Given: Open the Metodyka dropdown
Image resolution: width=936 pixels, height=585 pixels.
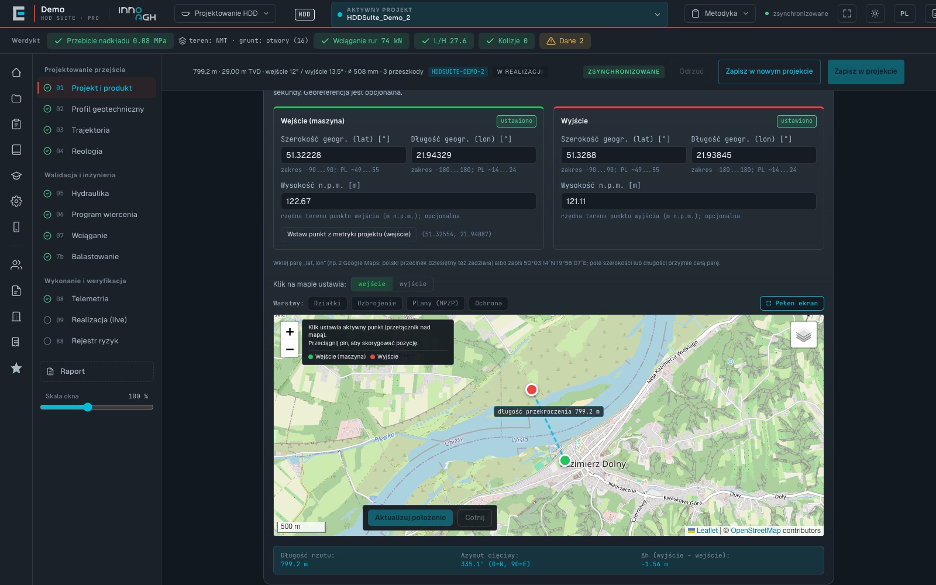Looking at the screenshot, I should pos(720,13).
